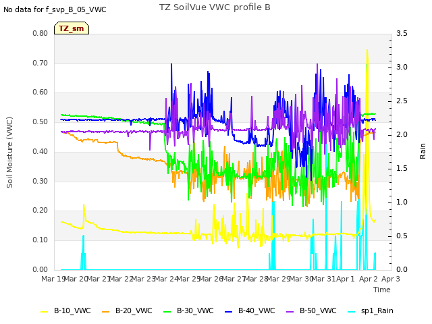Click the Mar 24 date tick label

[166, 279]
